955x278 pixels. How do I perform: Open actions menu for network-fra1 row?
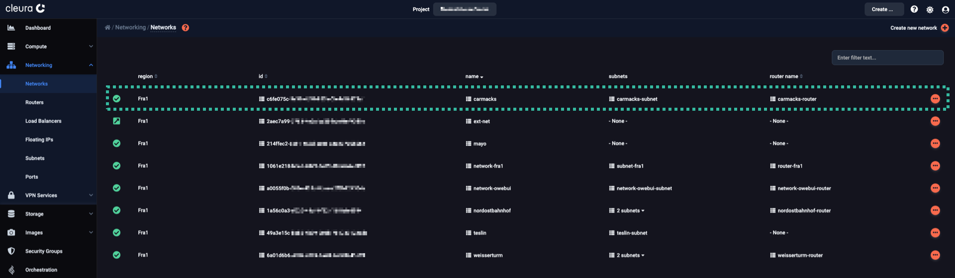pos(935,166)
